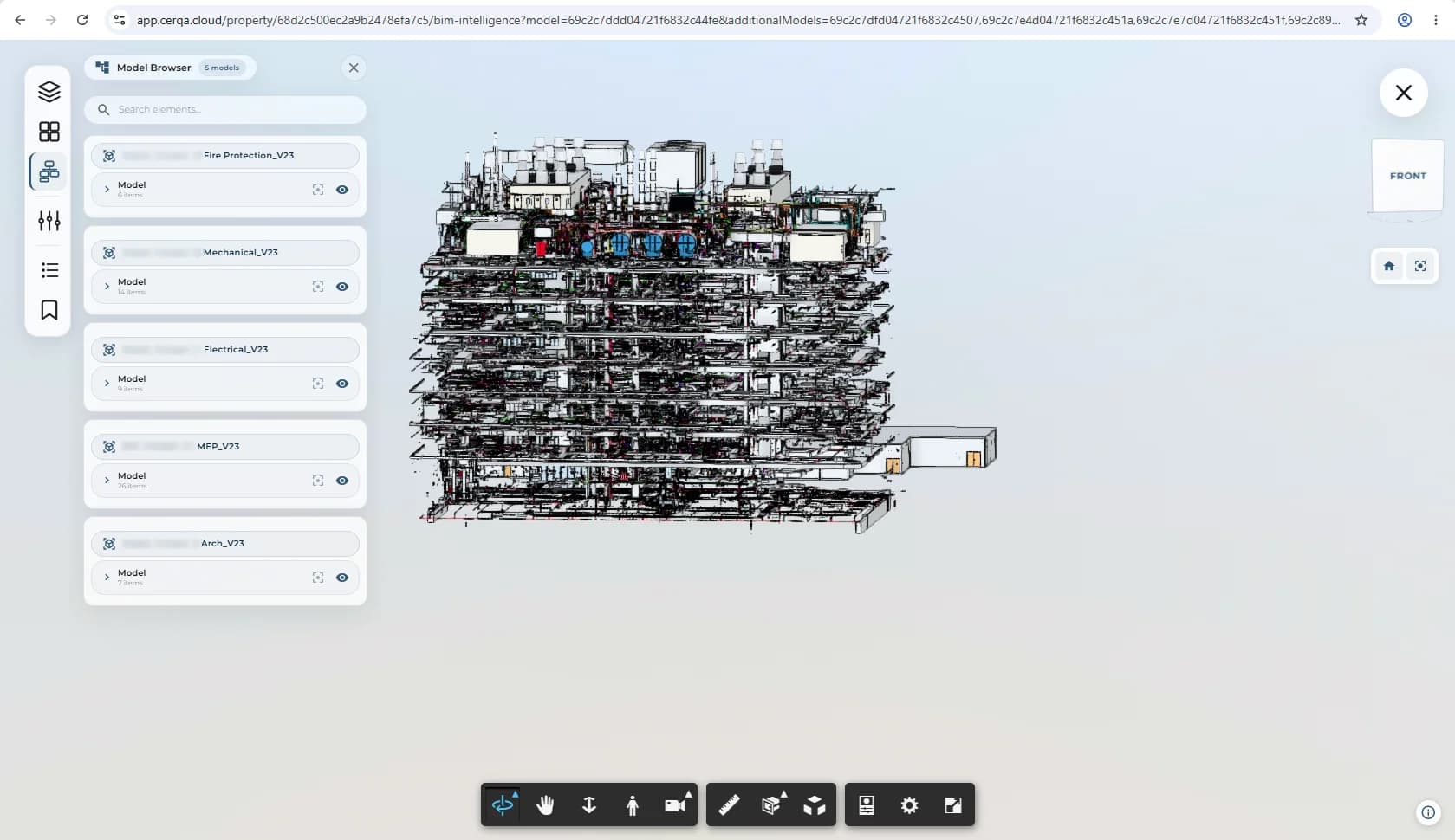Image resolution: width=1455 pixels, height=840 pixels.
Task: Open the sliders/filters panel in the sidebar
Action: (49, 221)
